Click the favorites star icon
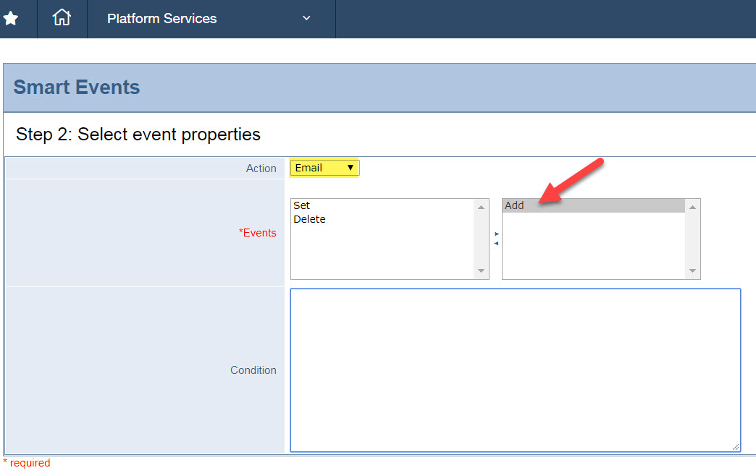Screen dimensions: 756x473 tap(11, 19)
